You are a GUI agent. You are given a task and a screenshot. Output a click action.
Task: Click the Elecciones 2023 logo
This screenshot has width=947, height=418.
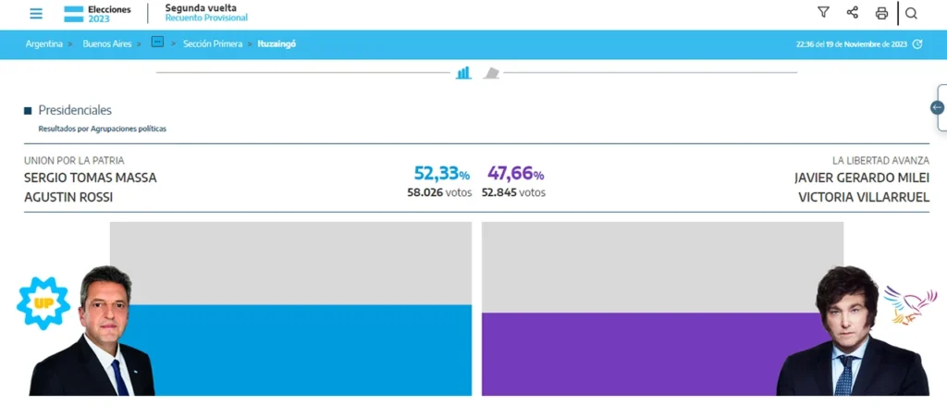click(97, 13)
